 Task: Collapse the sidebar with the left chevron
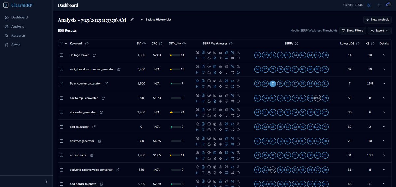[47, 182]
